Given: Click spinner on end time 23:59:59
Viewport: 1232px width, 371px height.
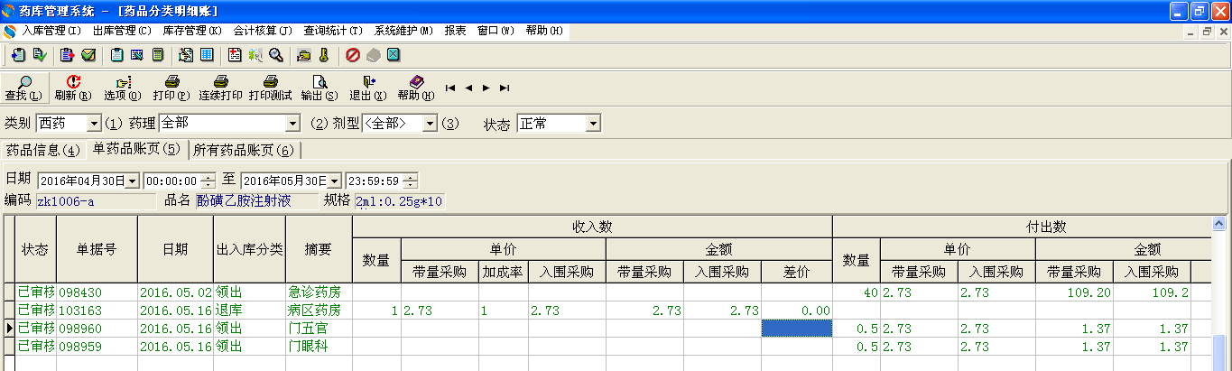Looking at the screenshot, I should coord(411,181).
